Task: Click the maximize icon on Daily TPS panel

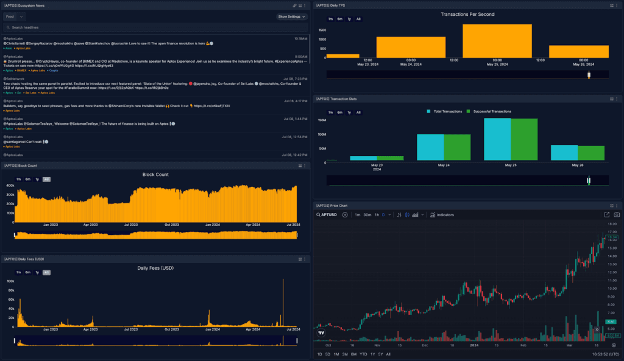Action: (611, 5)
